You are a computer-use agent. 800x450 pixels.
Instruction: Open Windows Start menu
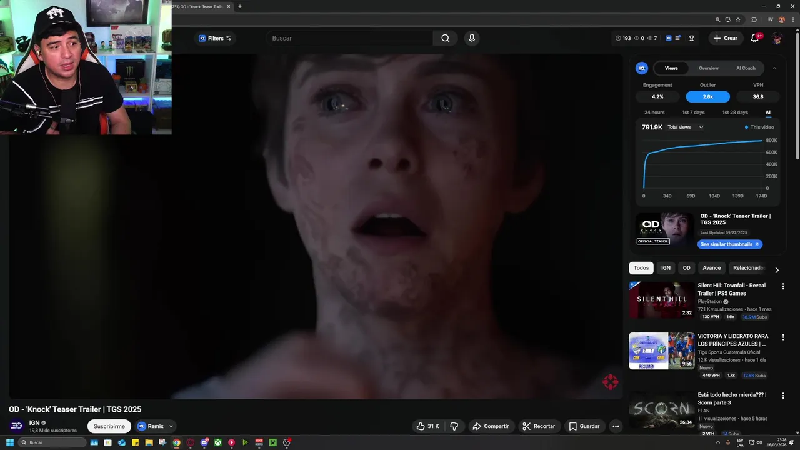pos(9,442)
